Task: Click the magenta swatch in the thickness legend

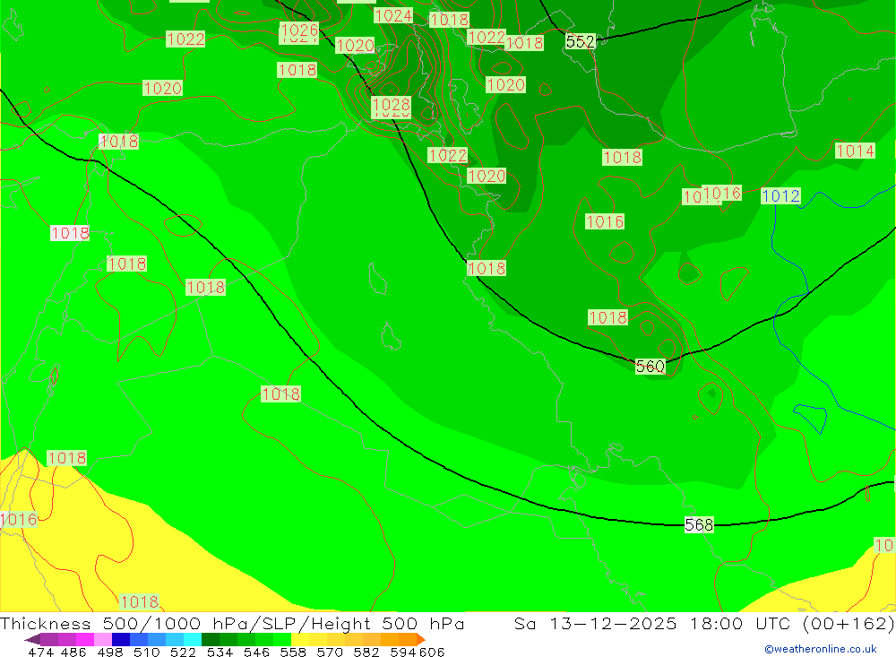Action: point(85,639)
